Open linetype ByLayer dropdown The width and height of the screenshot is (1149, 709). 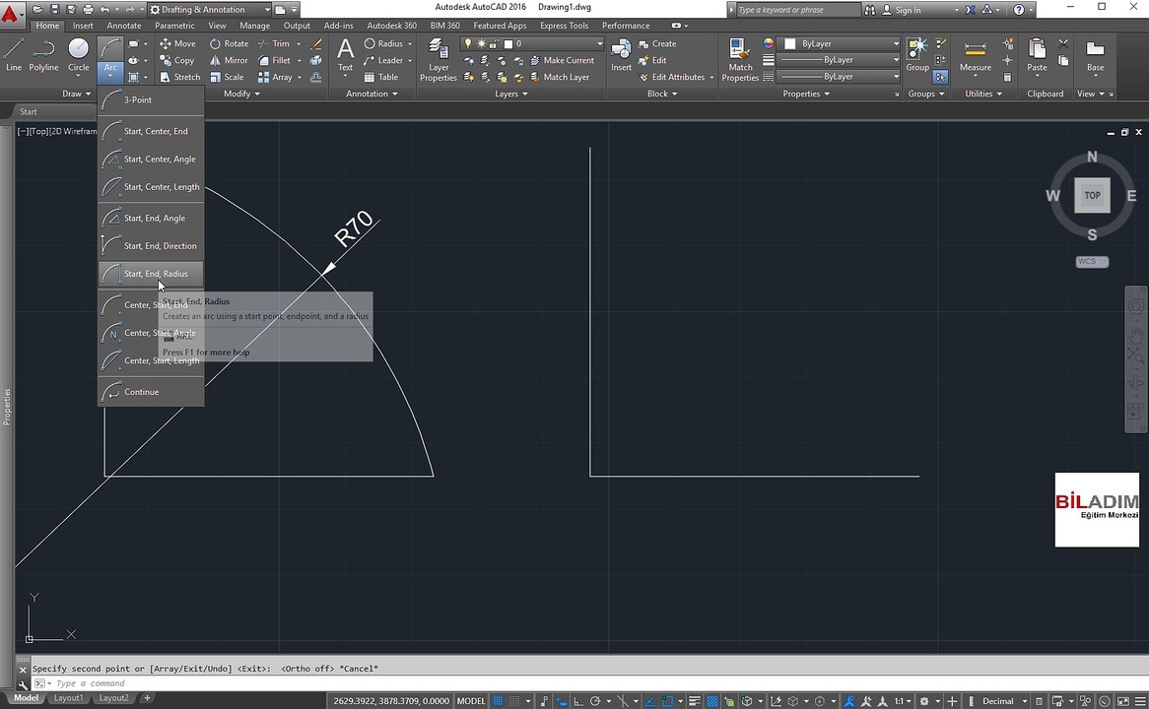(x=840, y=76)
